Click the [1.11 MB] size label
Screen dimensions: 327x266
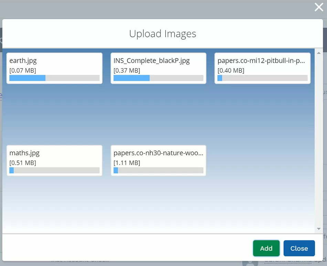pos(127,163)
